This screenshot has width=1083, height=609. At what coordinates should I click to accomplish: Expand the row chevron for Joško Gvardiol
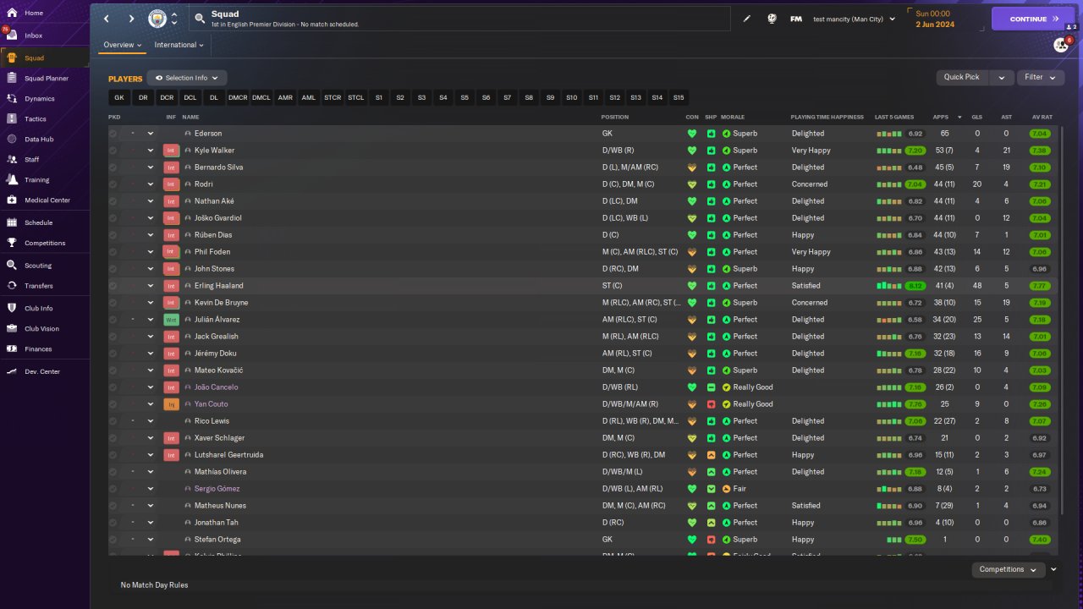click(x=151, y=218)
